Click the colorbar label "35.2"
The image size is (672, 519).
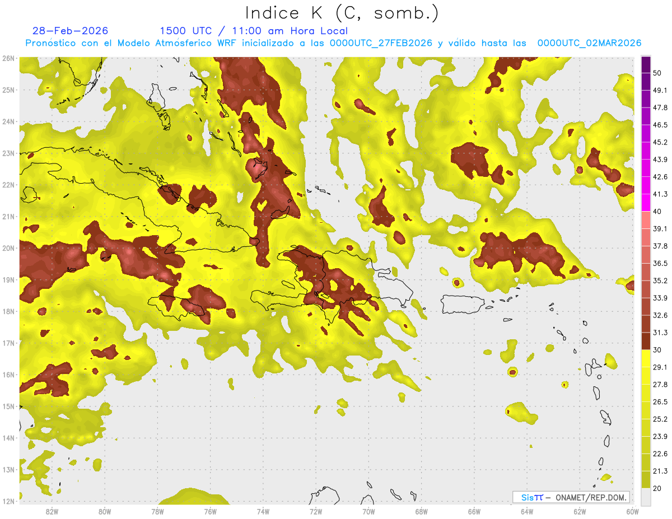click(x=660, y=281)
